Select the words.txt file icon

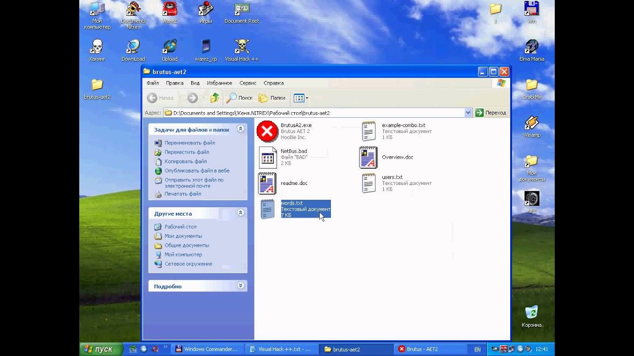point(267,209)
